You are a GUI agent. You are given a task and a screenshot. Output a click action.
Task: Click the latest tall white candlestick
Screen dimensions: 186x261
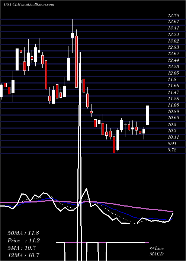[x=147, y=115]
